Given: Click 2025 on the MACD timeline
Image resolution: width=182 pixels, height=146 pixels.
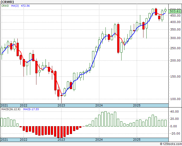Looking at the screenshot, I should (x=137, y=140).
